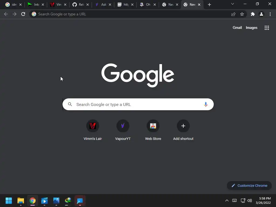Open the network icon in system tray

coord(243,201)
